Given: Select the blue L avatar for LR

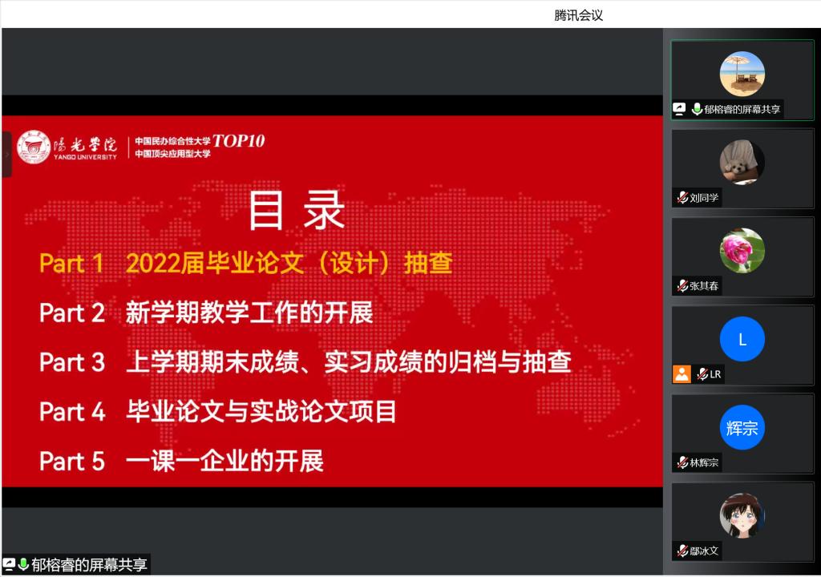Looking at the screenshot, I should 742,339.
